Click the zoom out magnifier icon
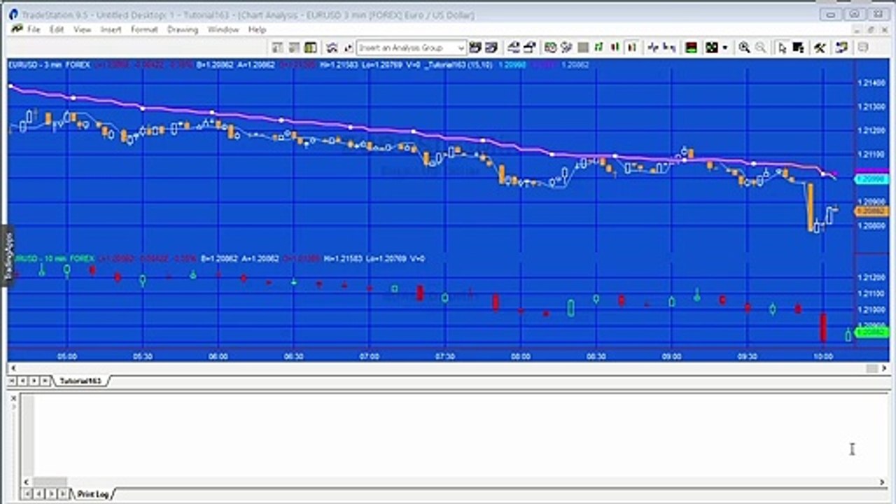 click(760, 48)
